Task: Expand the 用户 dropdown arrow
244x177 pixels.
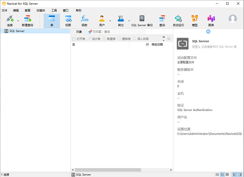Action: 110,21
